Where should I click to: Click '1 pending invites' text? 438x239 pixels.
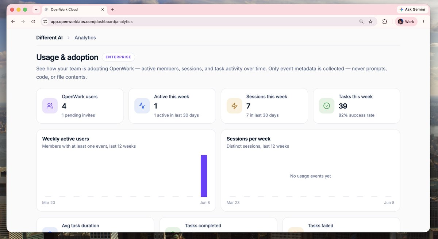point(78,115)
